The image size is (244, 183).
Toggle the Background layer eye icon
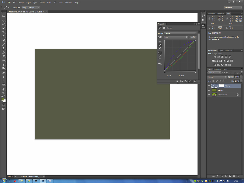tap(209, 95)
